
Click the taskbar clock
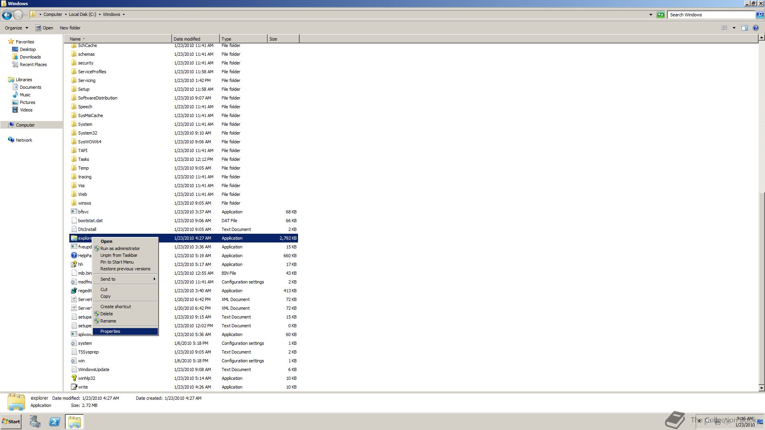[745, 422]
